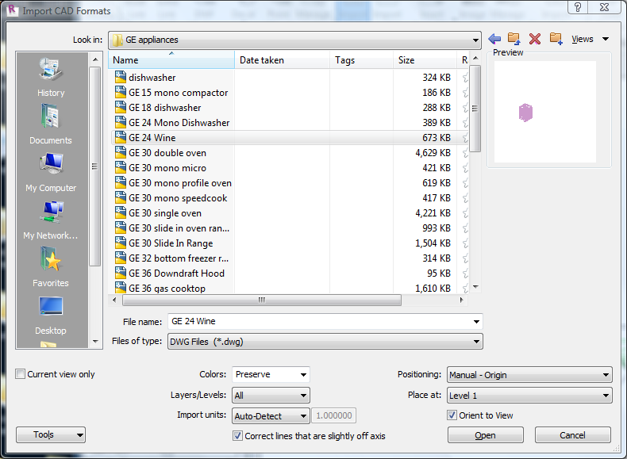Click the Help question mark button in title bar
The image size is (627, 459).
pos(578,7)
